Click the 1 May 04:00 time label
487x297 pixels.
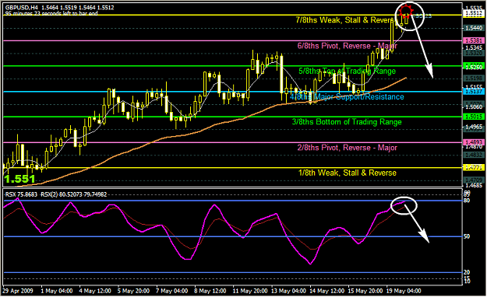57,291
